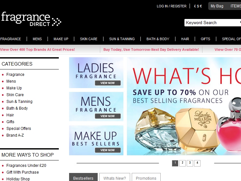Screen dimensions: 241x181
Task: Switch to the Whats New? tab
Action: click(x=115, y=177)
